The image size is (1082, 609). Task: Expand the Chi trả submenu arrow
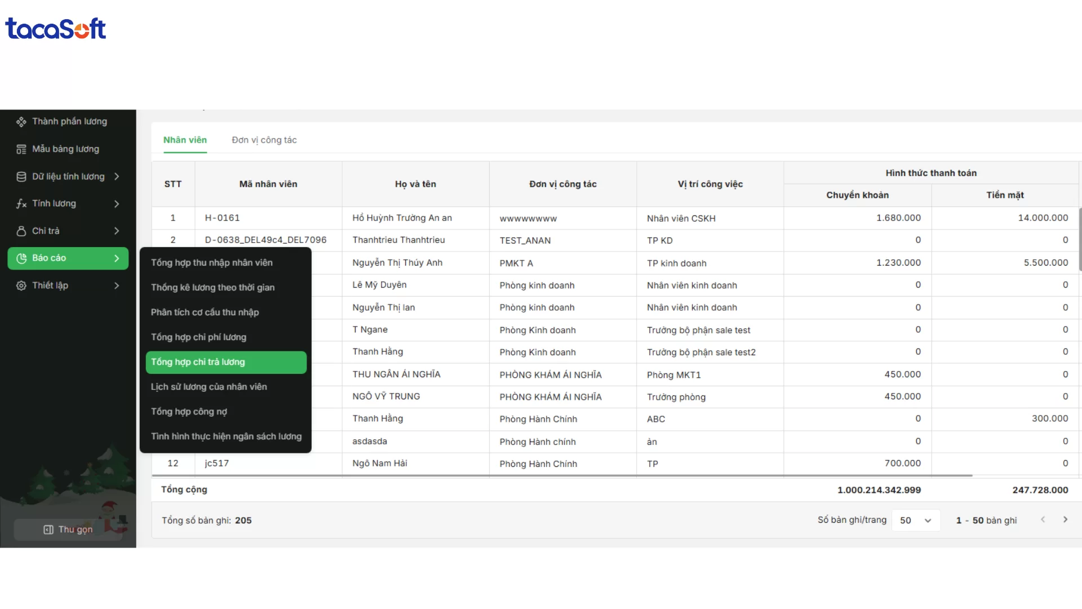pyautogui.click(x=117, y=231)
